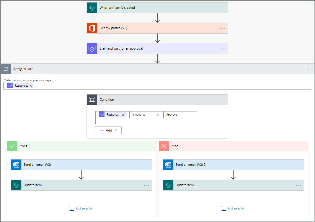
Task: Click the Outlook icon on 'Send an email (V2)'
Action: tap(16, 165)
